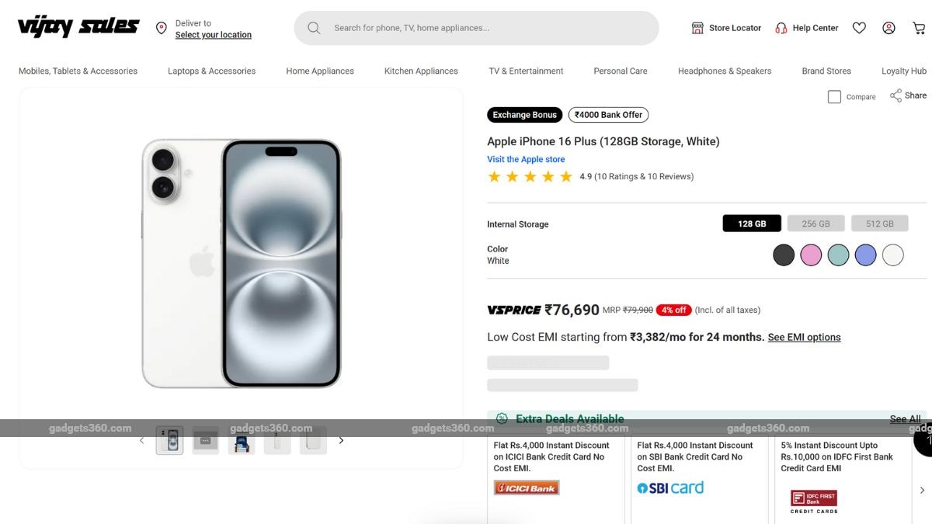Image resolution: width=932 pixels, height=524 pixels.
Task: Click the location pin icon
Action: [x=161, y=28]
